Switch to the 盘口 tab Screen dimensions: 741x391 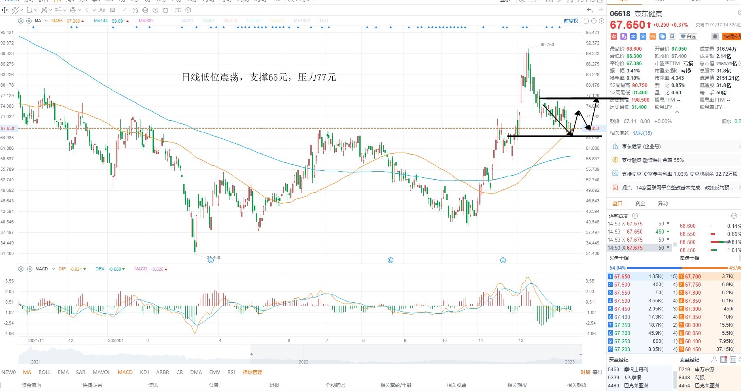tap(617, 203)
